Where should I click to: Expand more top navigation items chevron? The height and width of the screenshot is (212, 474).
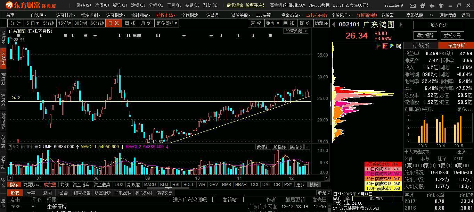(431, 15)
